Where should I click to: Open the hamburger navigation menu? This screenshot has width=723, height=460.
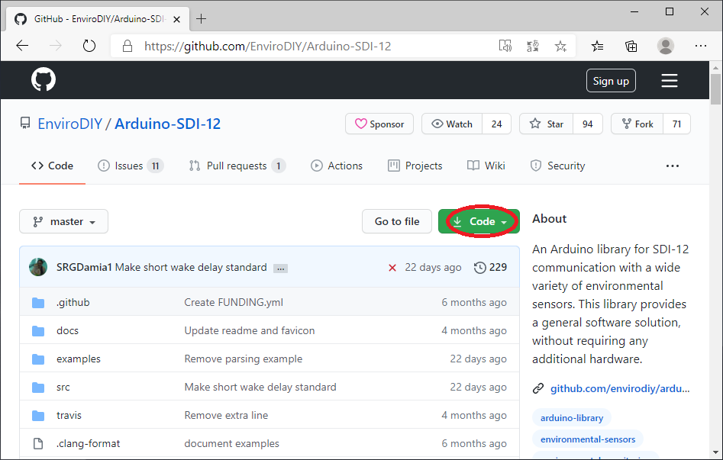point(670,81)
